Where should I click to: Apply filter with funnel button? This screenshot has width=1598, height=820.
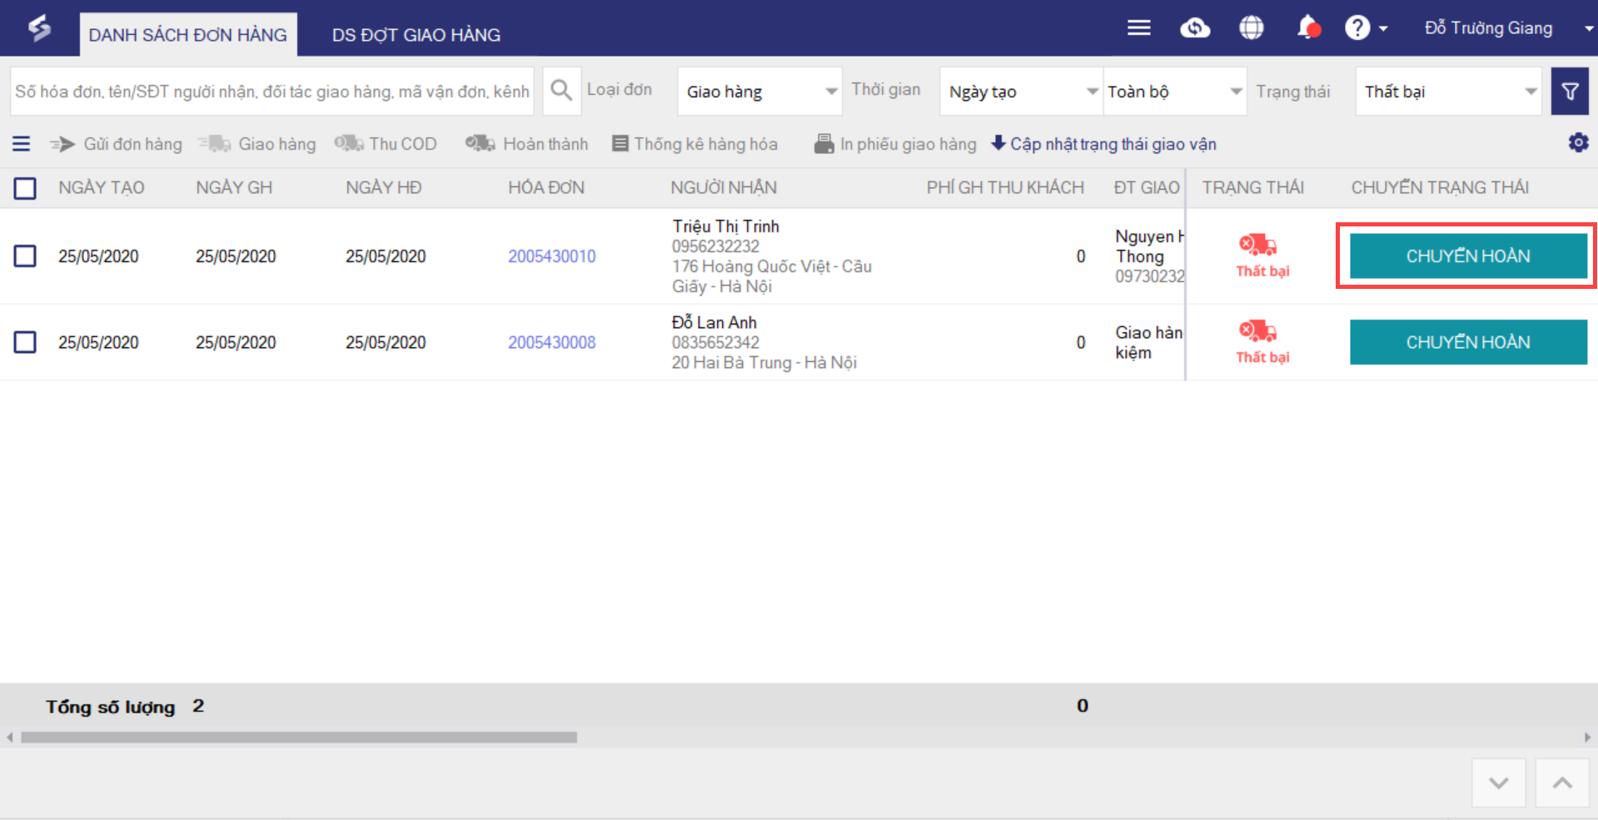click(1570, 92)
